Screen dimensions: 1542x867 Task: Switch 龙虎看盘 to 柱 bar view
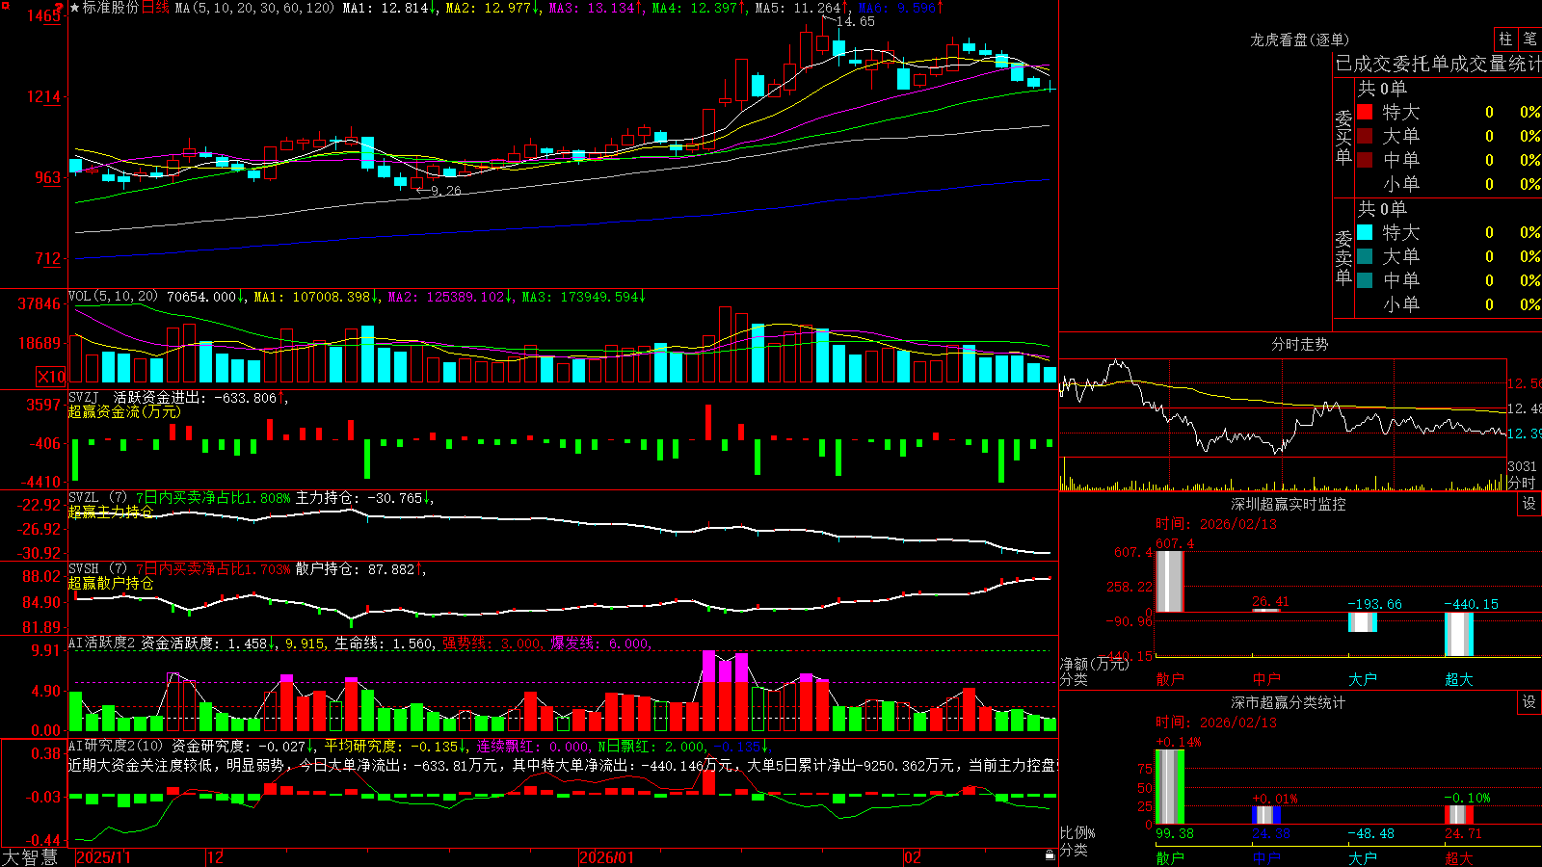(x=1505, y=39)
